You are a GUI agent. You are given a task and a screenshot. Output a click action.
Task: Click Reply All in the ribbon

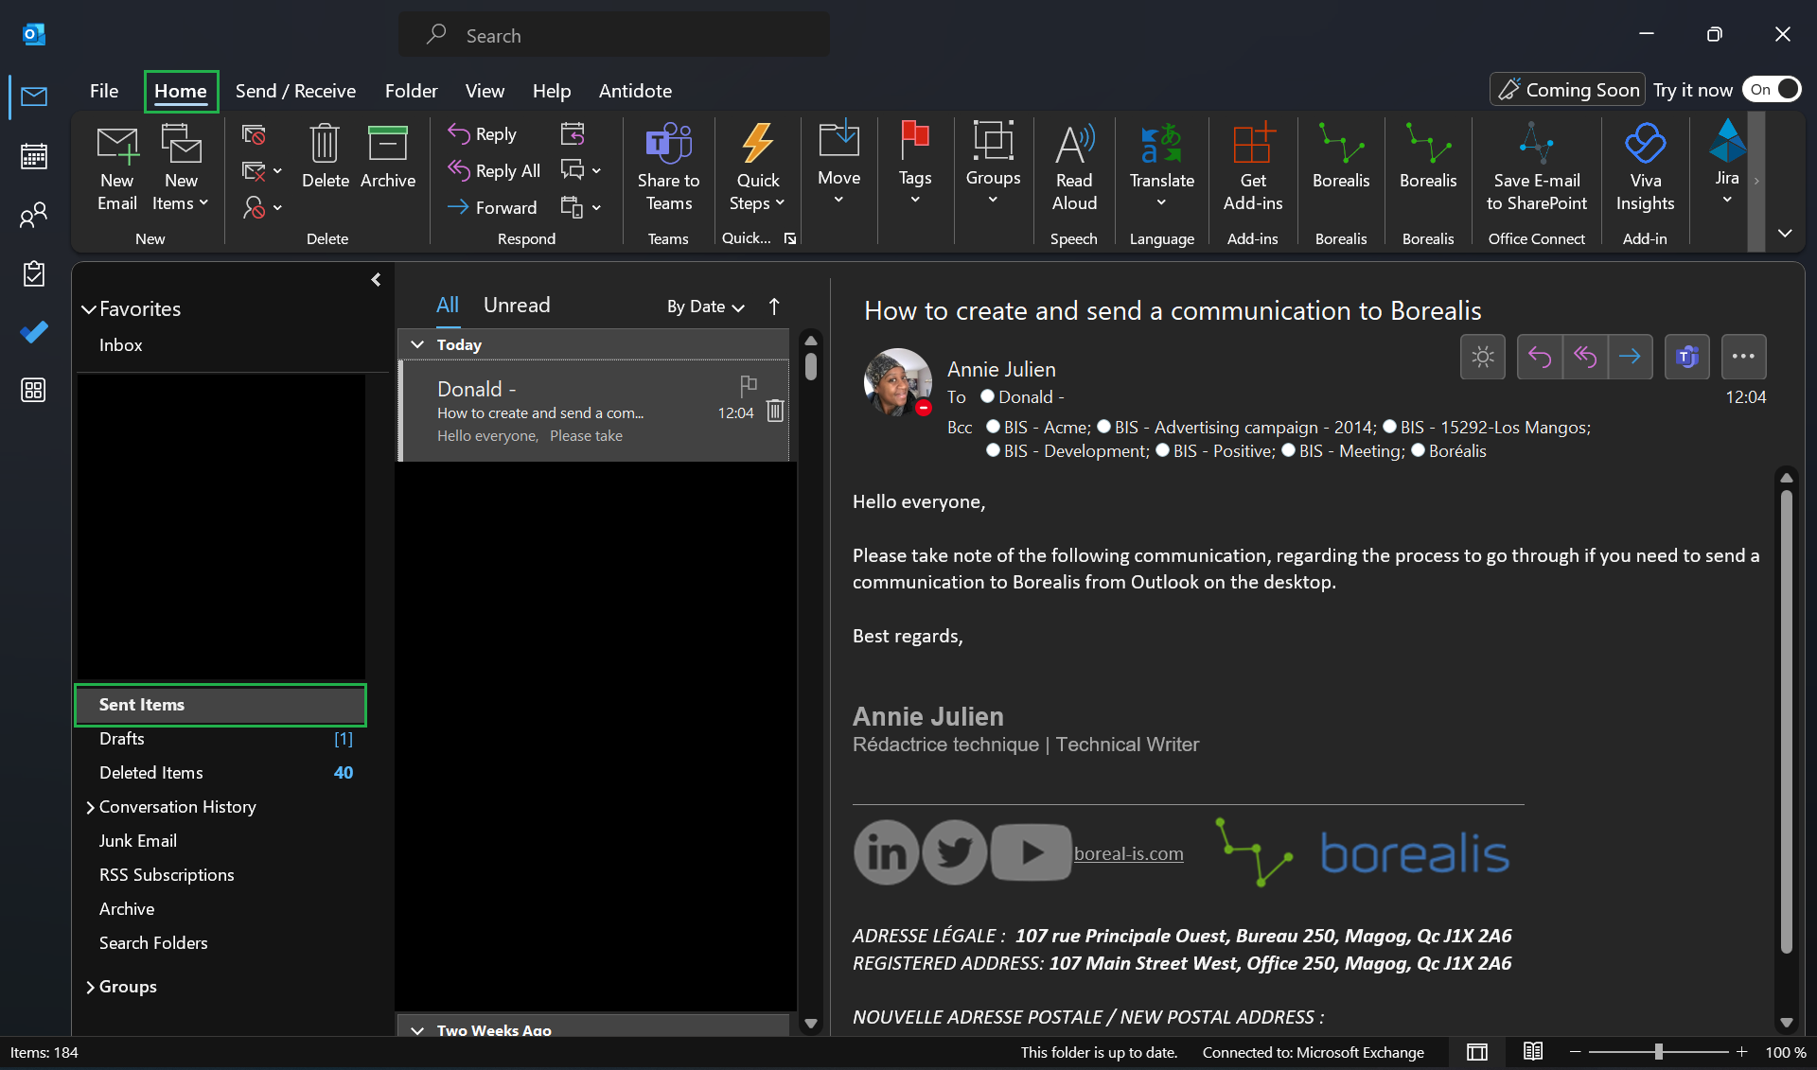point(494,171)
